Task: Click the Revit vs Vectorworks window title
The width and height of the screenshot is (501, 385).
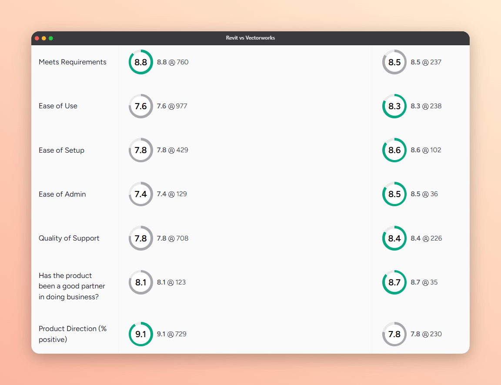Action: [250, 38]
